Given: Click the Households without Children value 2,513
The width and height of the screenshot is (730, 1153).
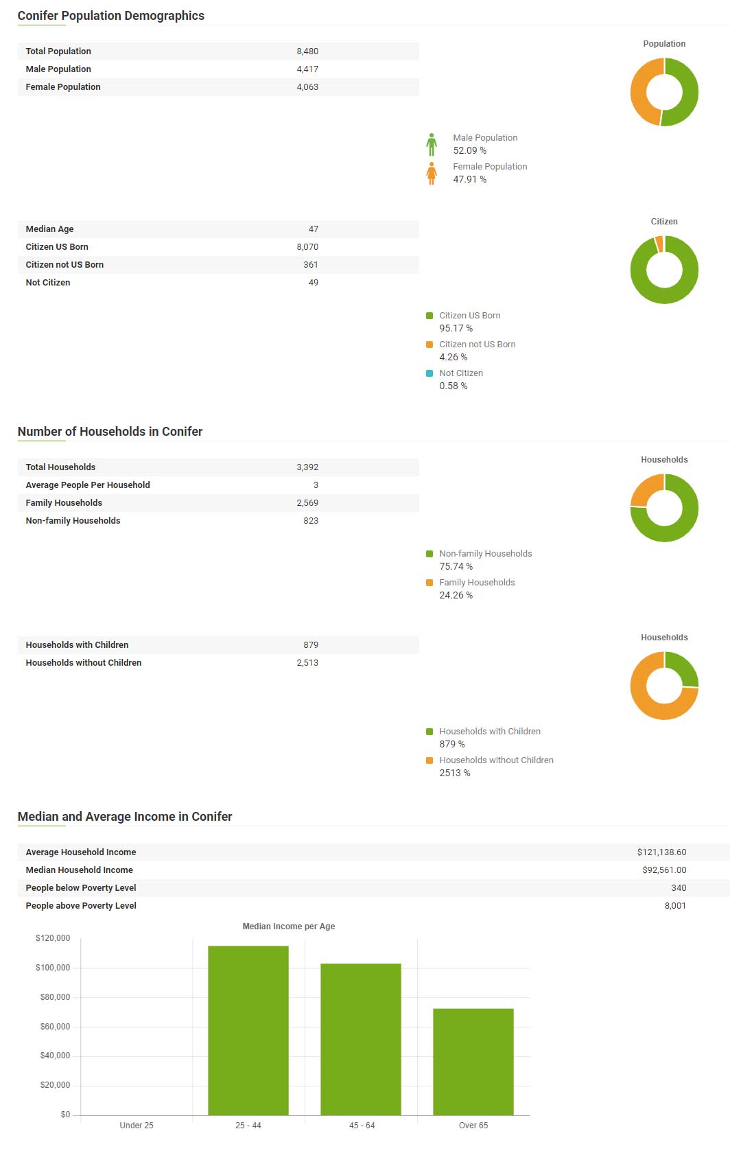Looking at the screenshot, I should point(307,663).
